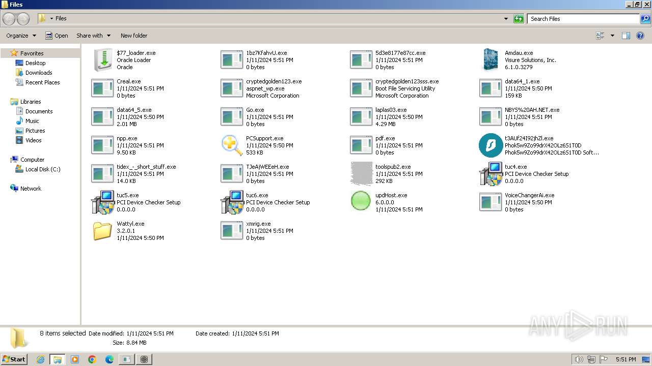Click the Action Center flag tray icon
Image resolution: width=652 pixels, height=366 pixels.
(x=604, y=359)
